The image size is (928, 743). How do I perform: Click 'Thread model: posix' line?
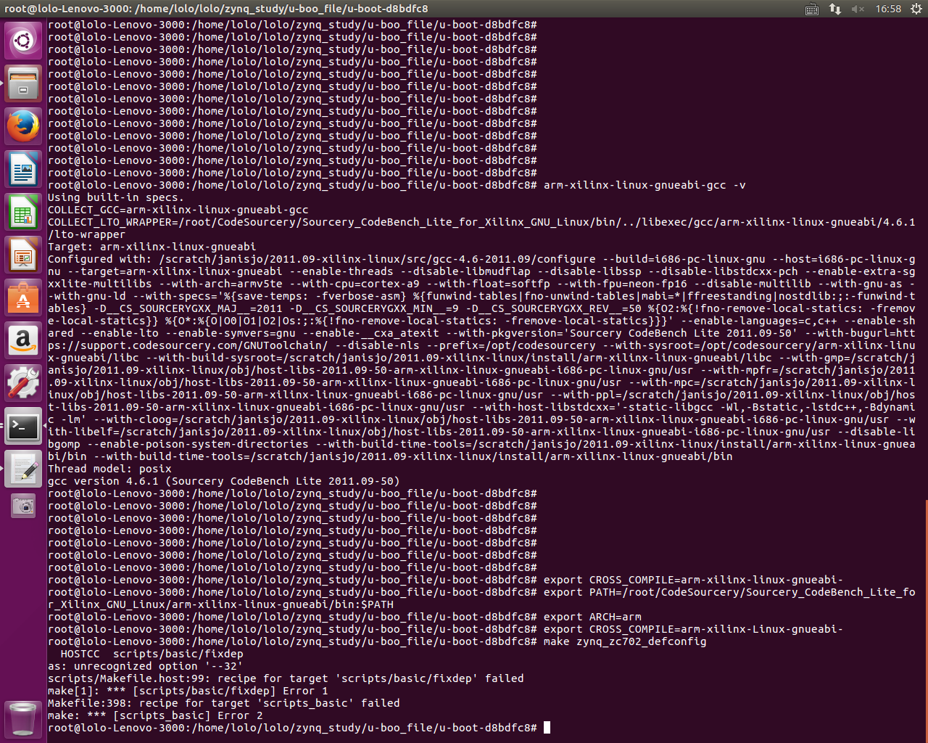109,469
